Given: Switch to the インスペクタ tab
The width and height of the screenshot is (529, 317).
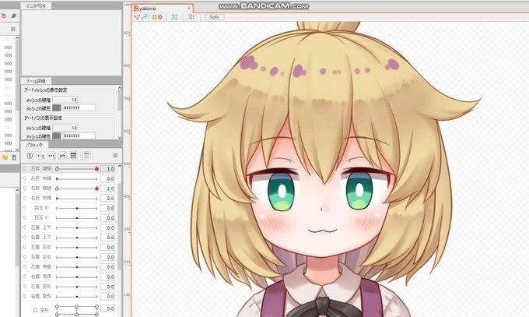Looking at the screenshot, I should tap(36, 6).
